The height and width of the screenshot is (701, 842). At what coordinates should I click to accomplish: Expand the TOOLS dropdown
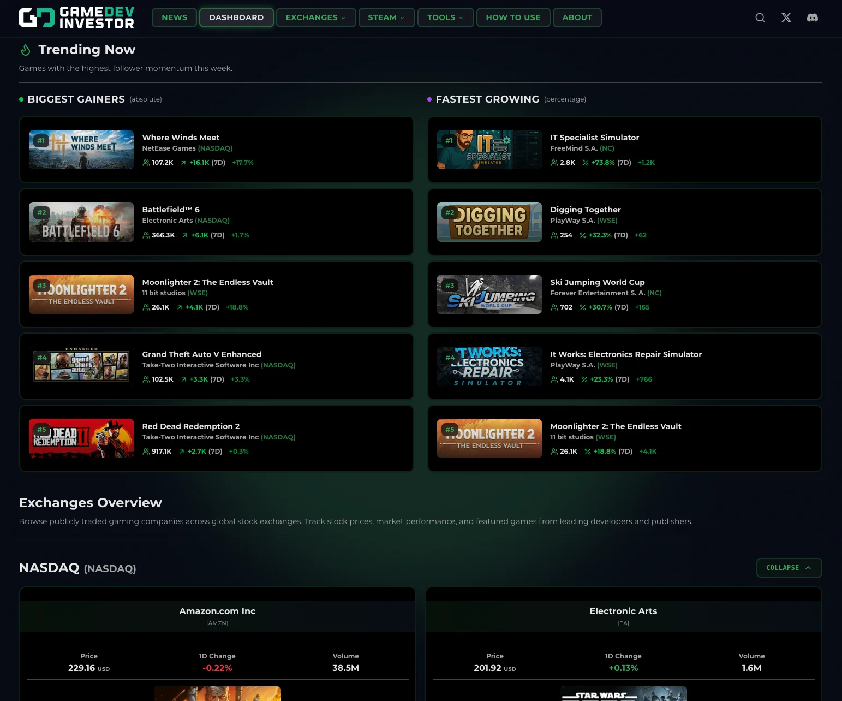click(445, 17)
